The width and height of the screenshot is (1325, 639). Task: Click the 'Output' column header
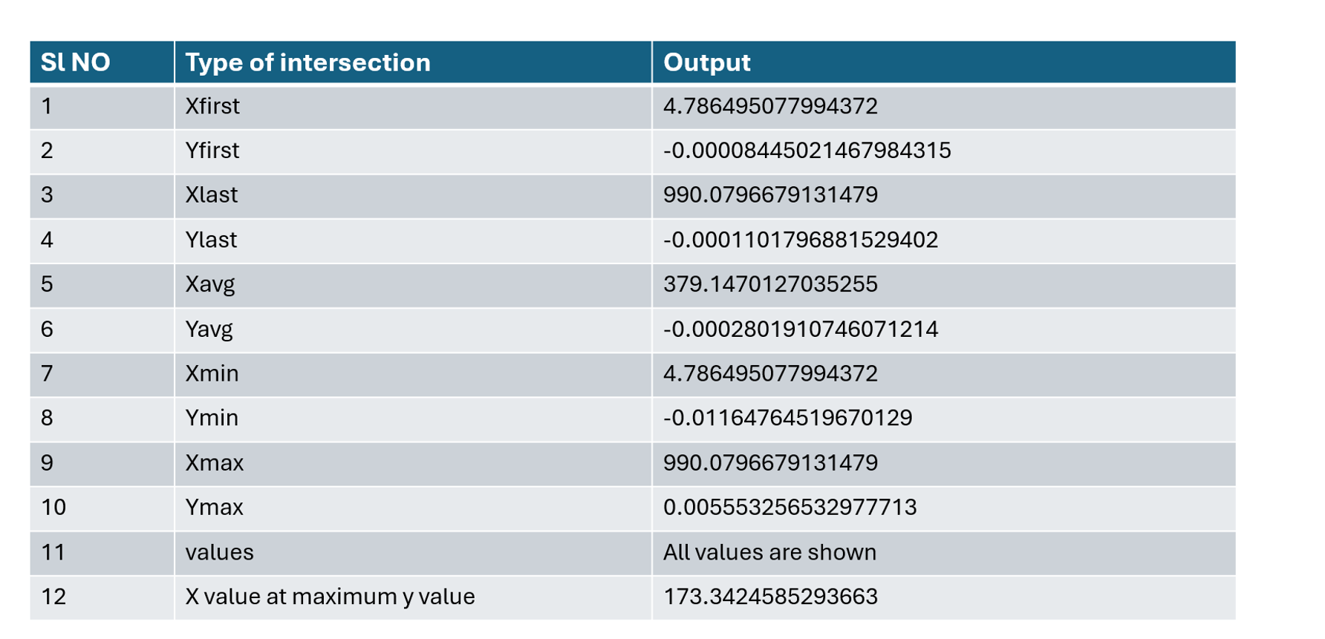point(706,62)
